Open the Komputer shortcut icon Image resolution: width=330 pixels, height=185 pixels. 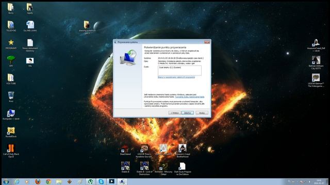(x=11, y=115)
